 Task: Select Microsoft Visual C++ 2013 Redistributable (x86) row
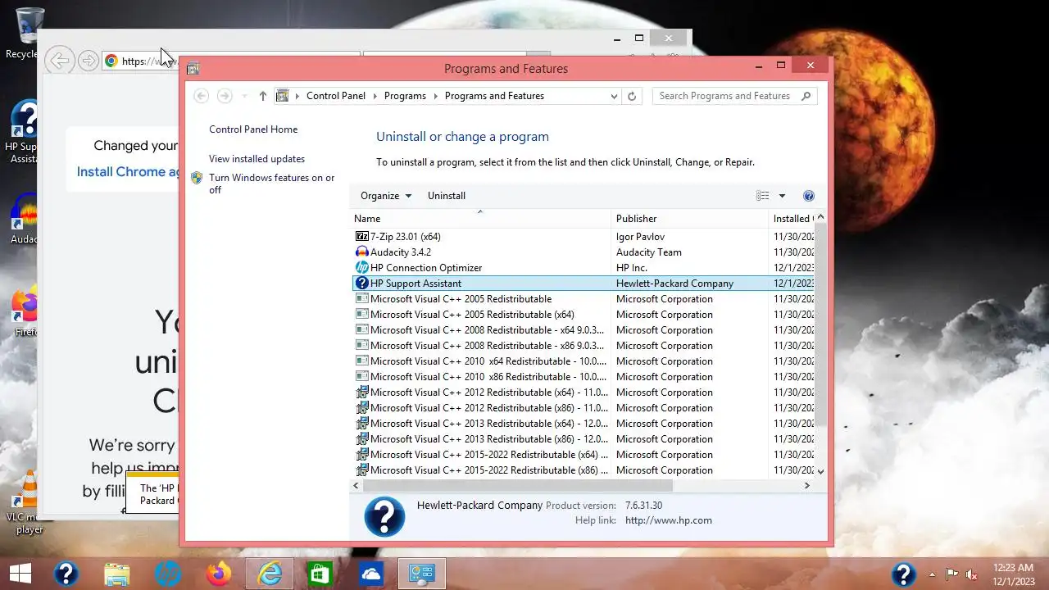click(582, 439)
